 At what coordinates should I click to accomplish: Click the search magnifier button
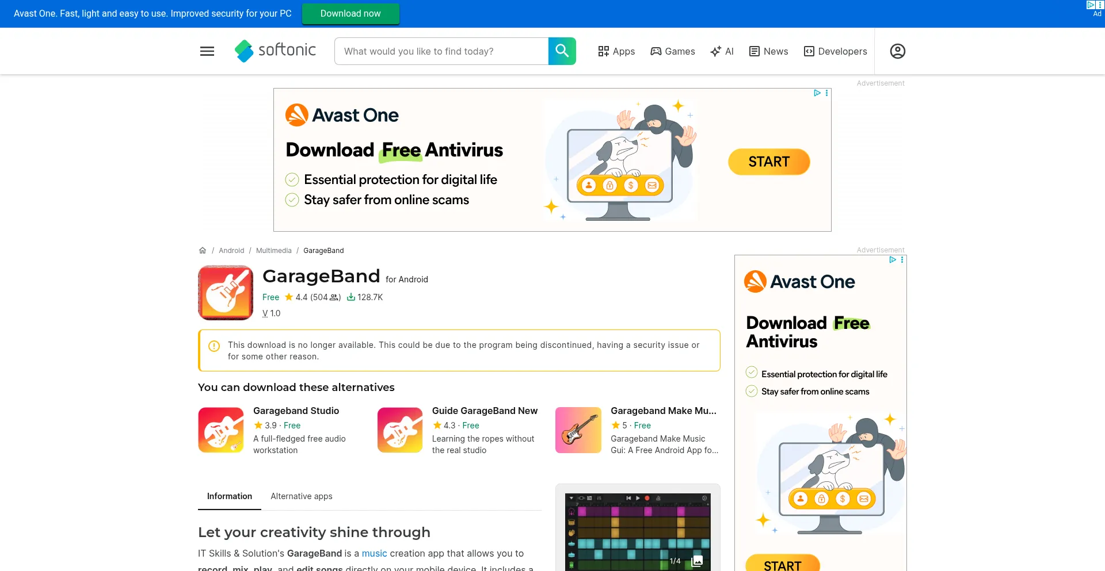562,51
